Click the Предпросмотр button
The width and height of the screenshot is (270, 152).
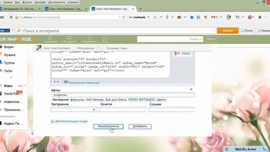[108, 126]
